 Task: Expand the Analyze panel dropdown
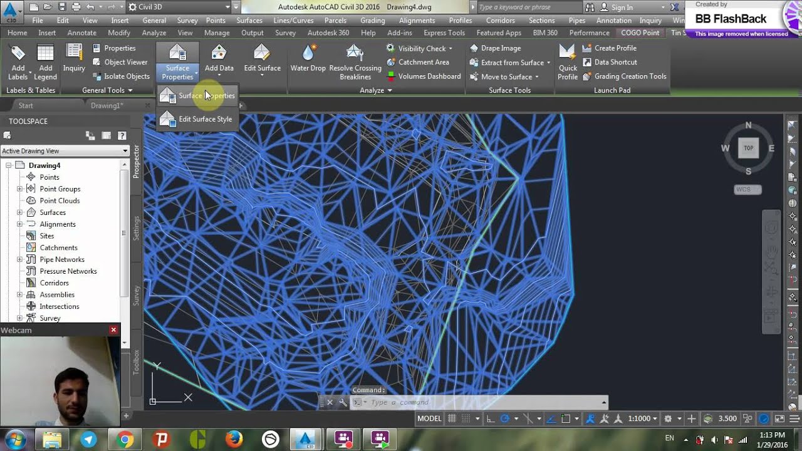pyautogui.click(x=376, y=90)
